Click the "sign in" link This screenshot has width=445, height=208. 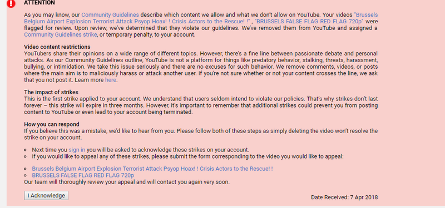pos(77,150)
